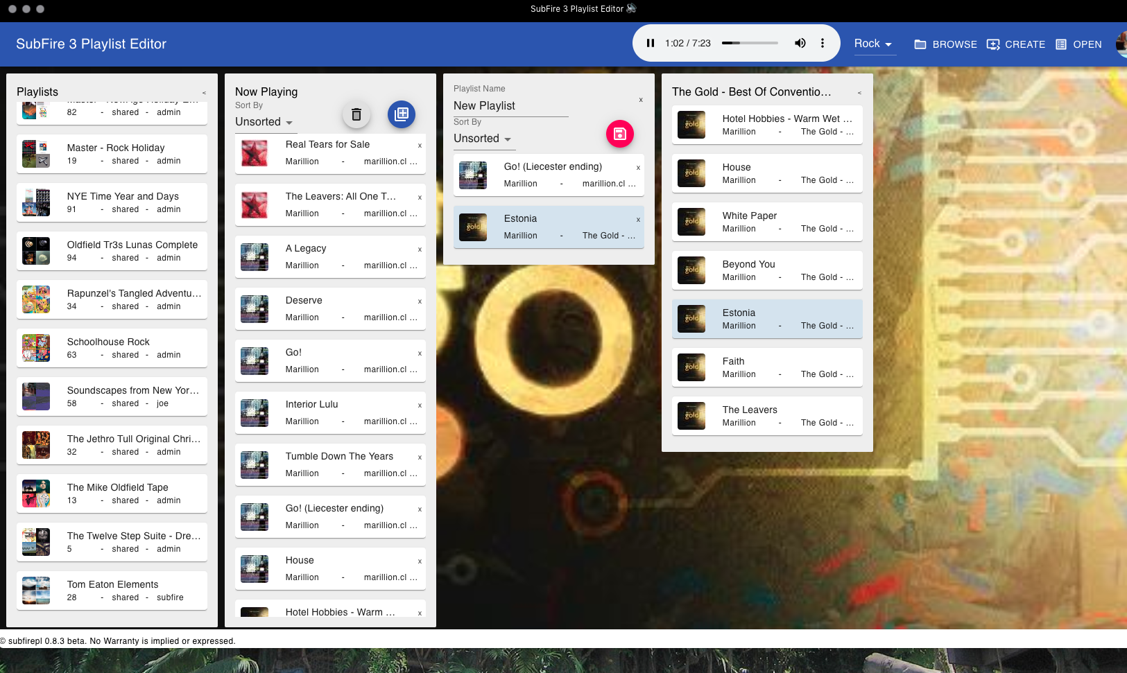Select Soundscapes from New York playlist
The image size is (1127, 673).
[112, 396]
